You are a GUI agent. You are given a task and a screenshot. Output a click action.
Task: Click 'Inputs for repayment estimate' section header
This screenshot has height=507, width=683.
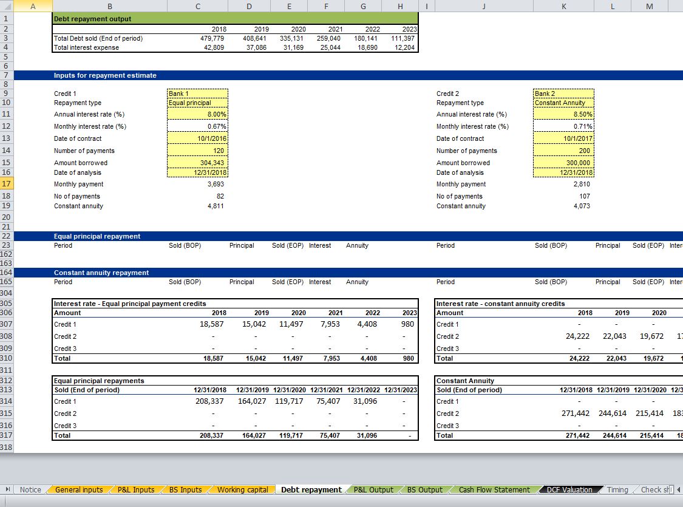[105, 75]
